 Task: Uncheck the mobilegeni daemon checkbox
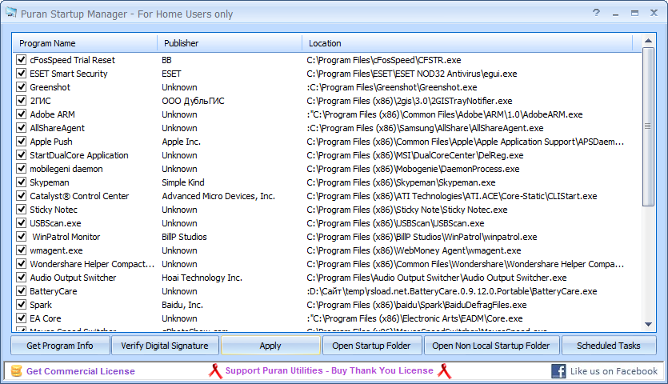[22, 169]
